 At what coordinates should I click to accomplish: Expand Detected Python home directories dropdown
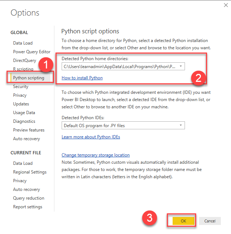click(123, 66)
